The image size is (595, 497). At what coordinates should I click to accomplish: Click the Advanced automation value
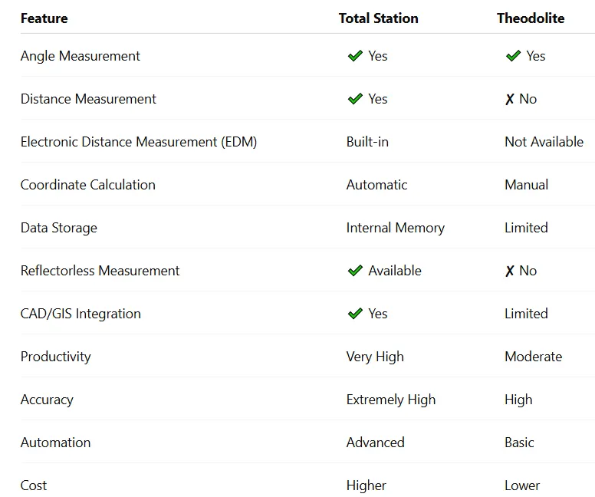(375, 443)
